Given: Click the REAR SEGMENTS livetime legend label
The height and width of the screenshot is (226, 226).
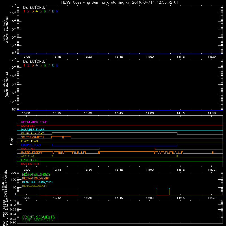Looking at the screenshot, I should point(38,220).
